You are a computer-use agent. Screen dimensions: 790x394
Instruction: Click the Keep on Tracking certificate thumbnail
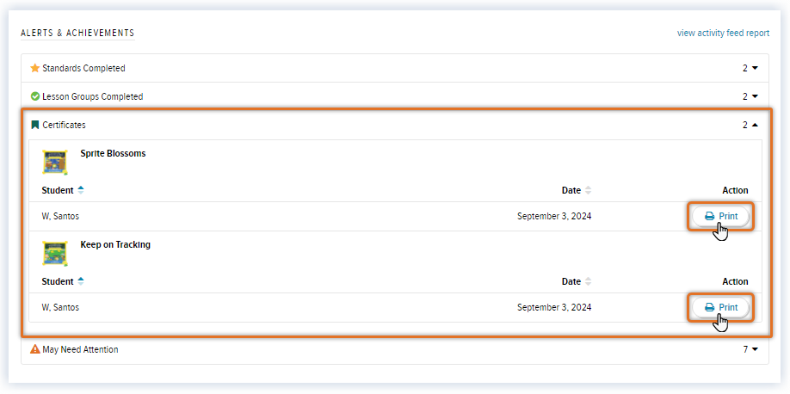click(x=55, y=252)
